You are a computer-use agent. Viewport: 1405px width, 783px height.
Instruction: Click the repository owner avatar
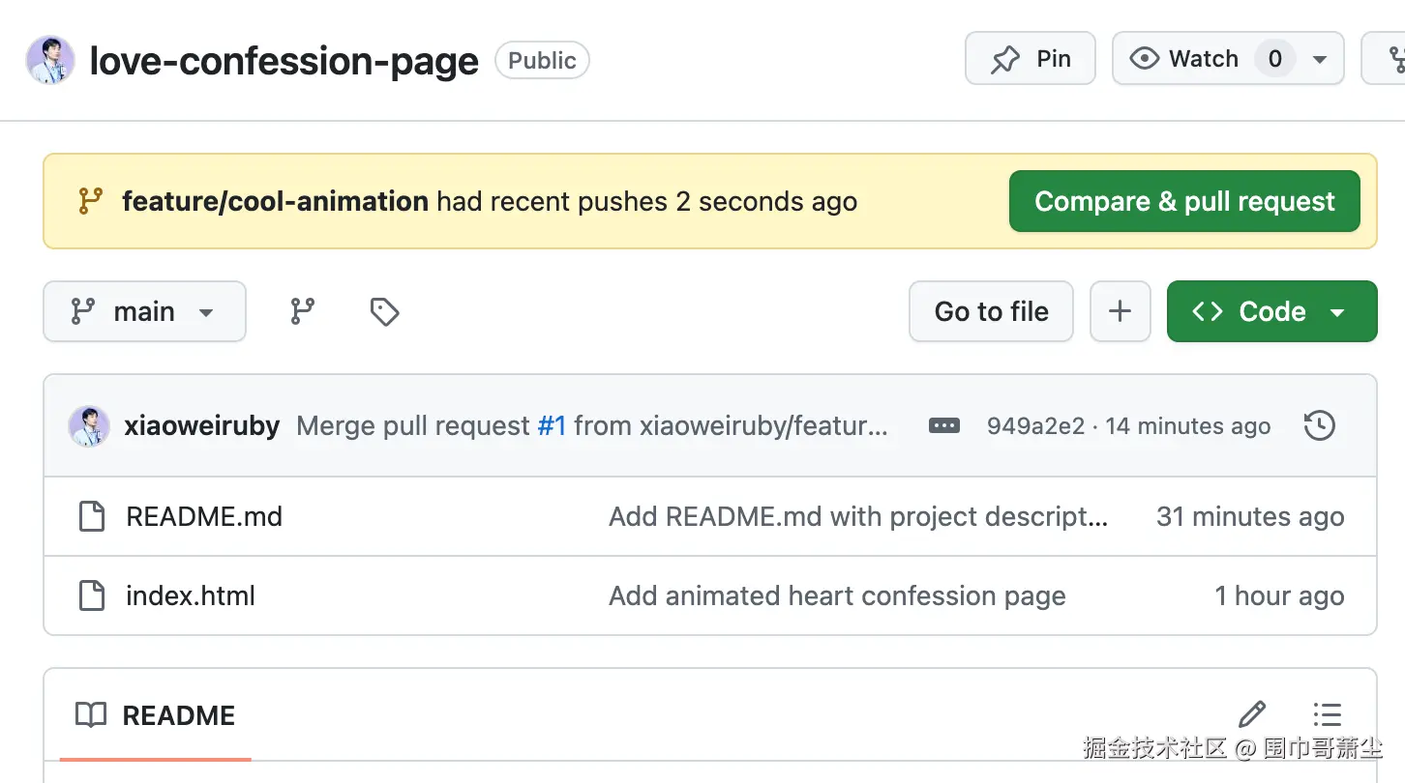tap(49, 60)
